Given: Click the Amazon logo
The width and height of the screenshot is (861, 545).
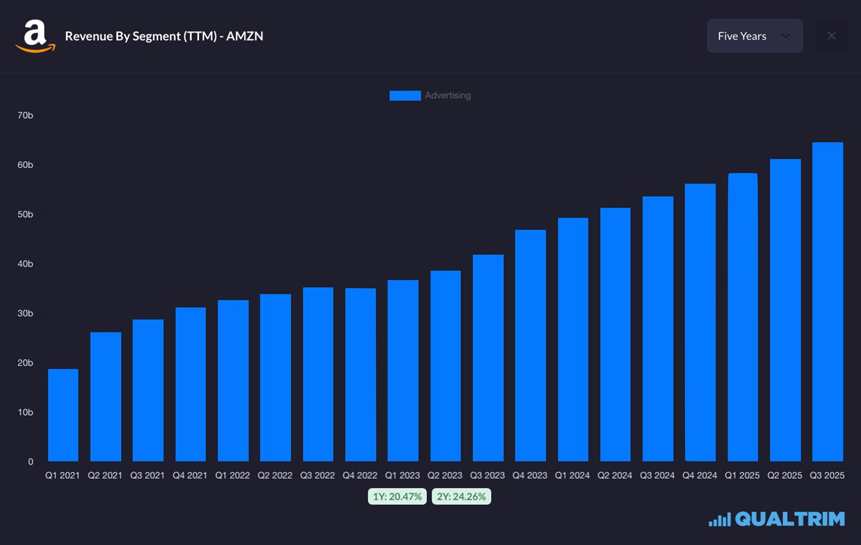Looking at the screenshot, I should coord(36,36).
